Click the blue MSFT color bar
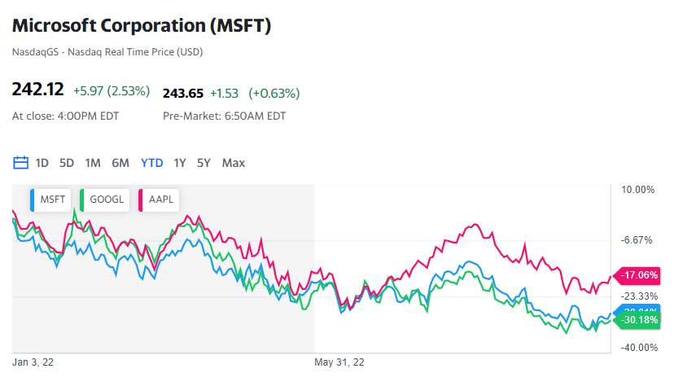Screen dimensions: 674x386 point(33,200)
